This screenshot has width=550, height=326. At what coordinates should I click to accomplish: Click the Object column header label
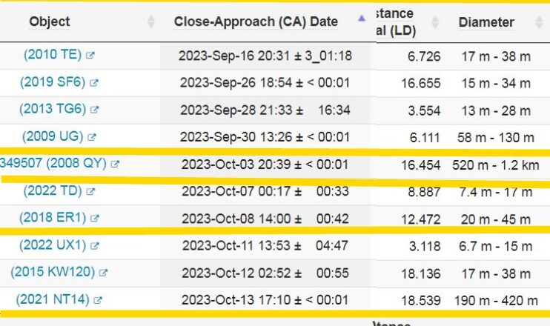pos(50,21)
